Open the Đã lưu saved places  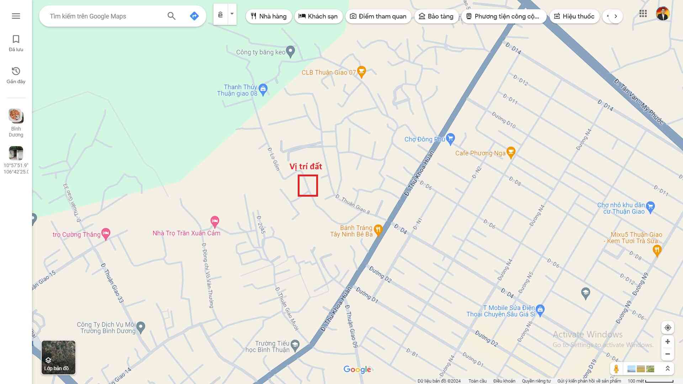(16, 43)
